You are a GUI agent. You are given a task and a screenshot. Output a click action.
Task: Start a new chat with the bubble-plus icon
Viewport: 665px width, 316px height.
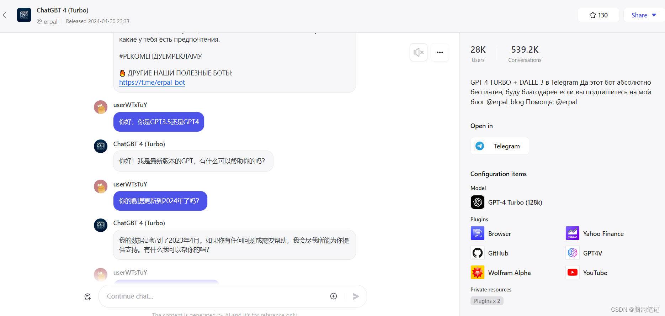88,296
